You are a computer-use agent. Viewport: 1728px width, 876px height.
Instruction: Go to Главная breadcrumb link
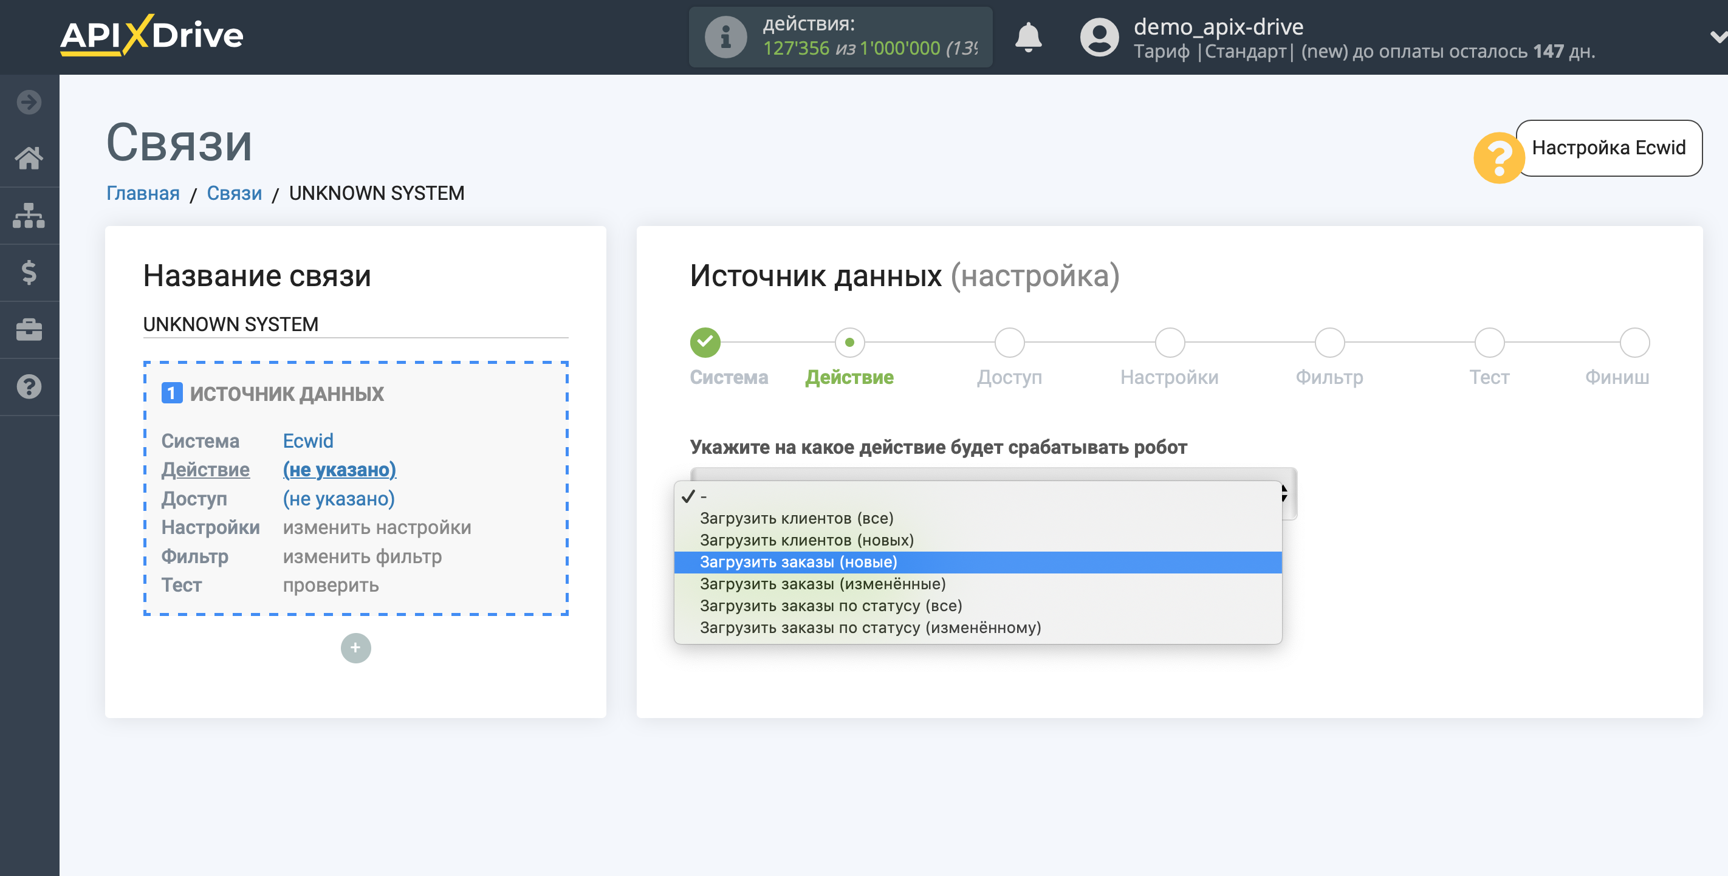[143, 193]
